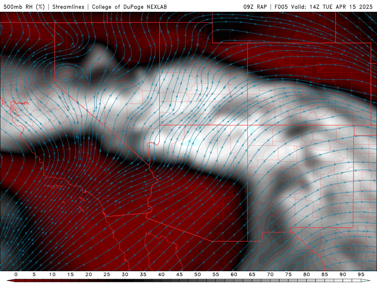This screenshot has height=283, width=377.
Task: Click the '70' colorbar scale label
Action: 270,275
